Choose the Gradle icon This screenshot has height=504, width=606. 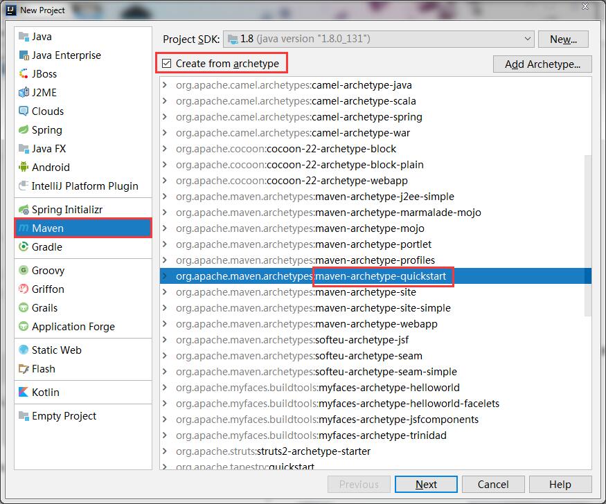[x=24, y=246]
